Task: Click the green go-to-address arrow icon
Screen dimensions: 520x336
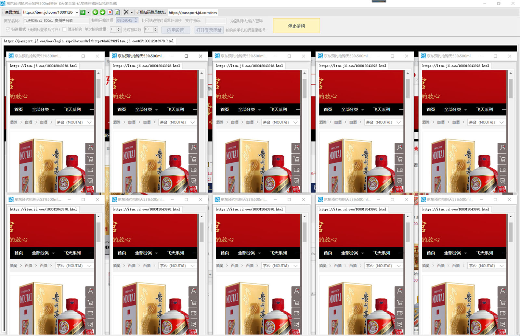Action: click(83, 12)
